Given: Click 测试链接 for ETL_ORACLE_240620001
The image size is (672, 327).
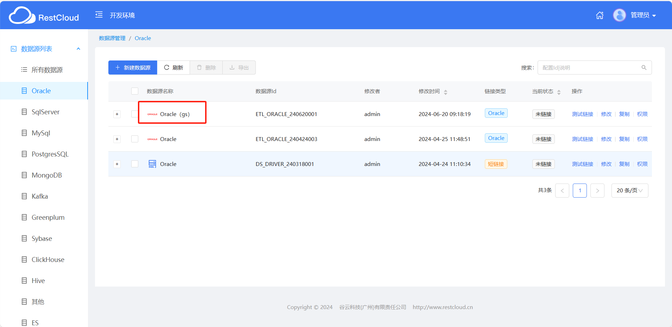Looking at the screenshot, I should point(583,114).
